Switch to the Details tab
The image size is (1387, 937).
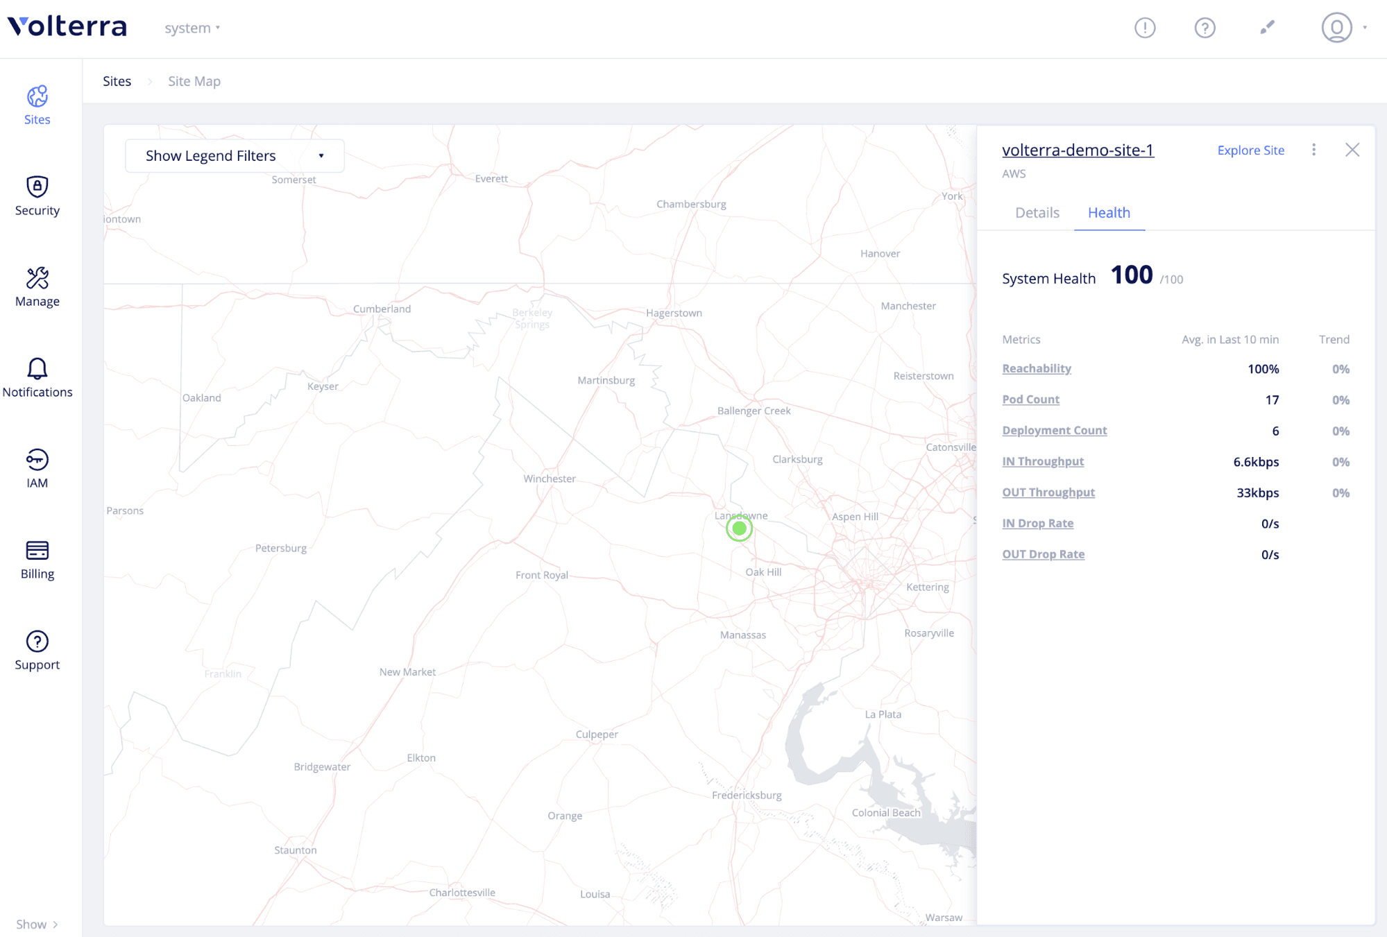point(1037,213)
